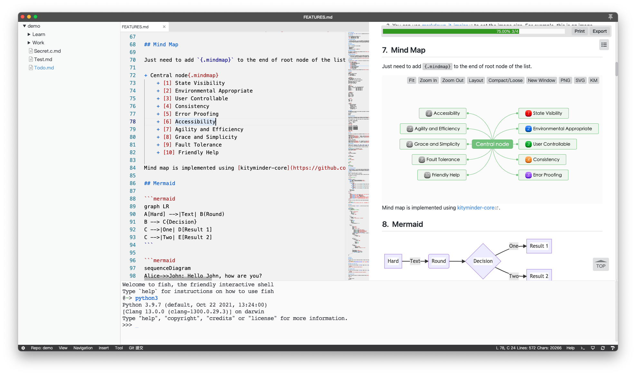Click the KM export icon for mind map
The height and width of the screenshot is (375, 636).
tap(593, 80)
